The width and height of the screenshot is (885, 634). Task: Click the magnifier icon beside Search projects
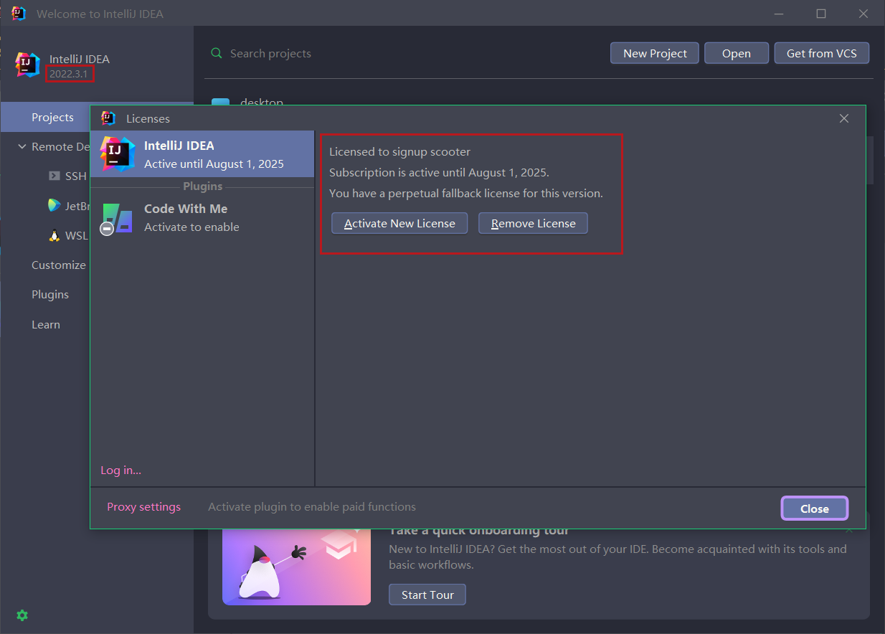[x=217, y=54]
